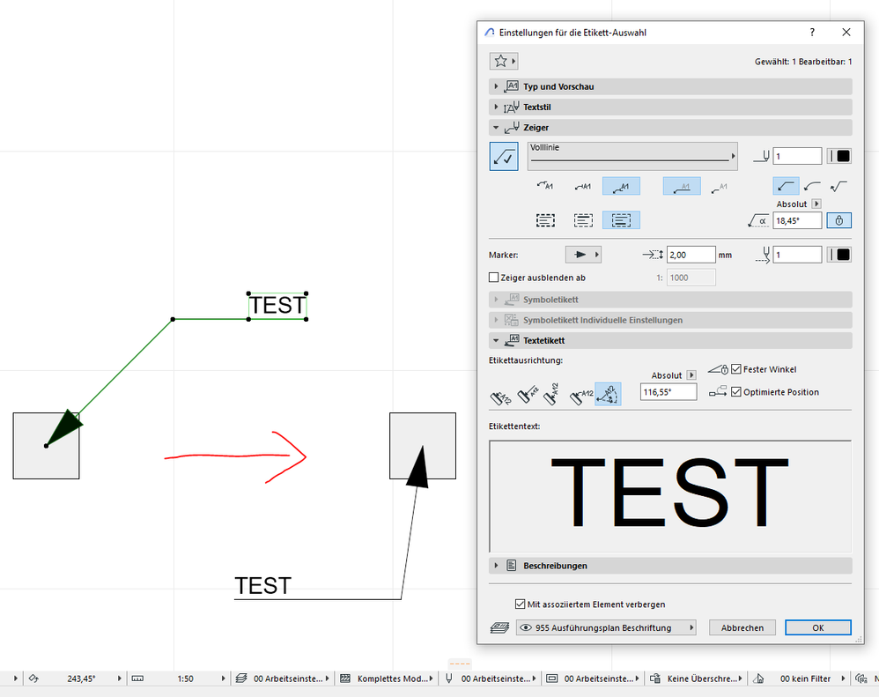Click marker pen color swatch

click(843, 255)
